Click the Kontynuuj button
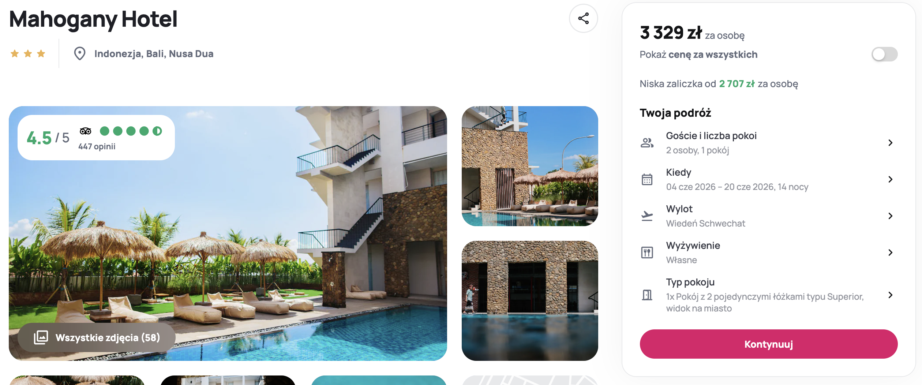This screenshot has height=385, width=922. tap(768, 344)
